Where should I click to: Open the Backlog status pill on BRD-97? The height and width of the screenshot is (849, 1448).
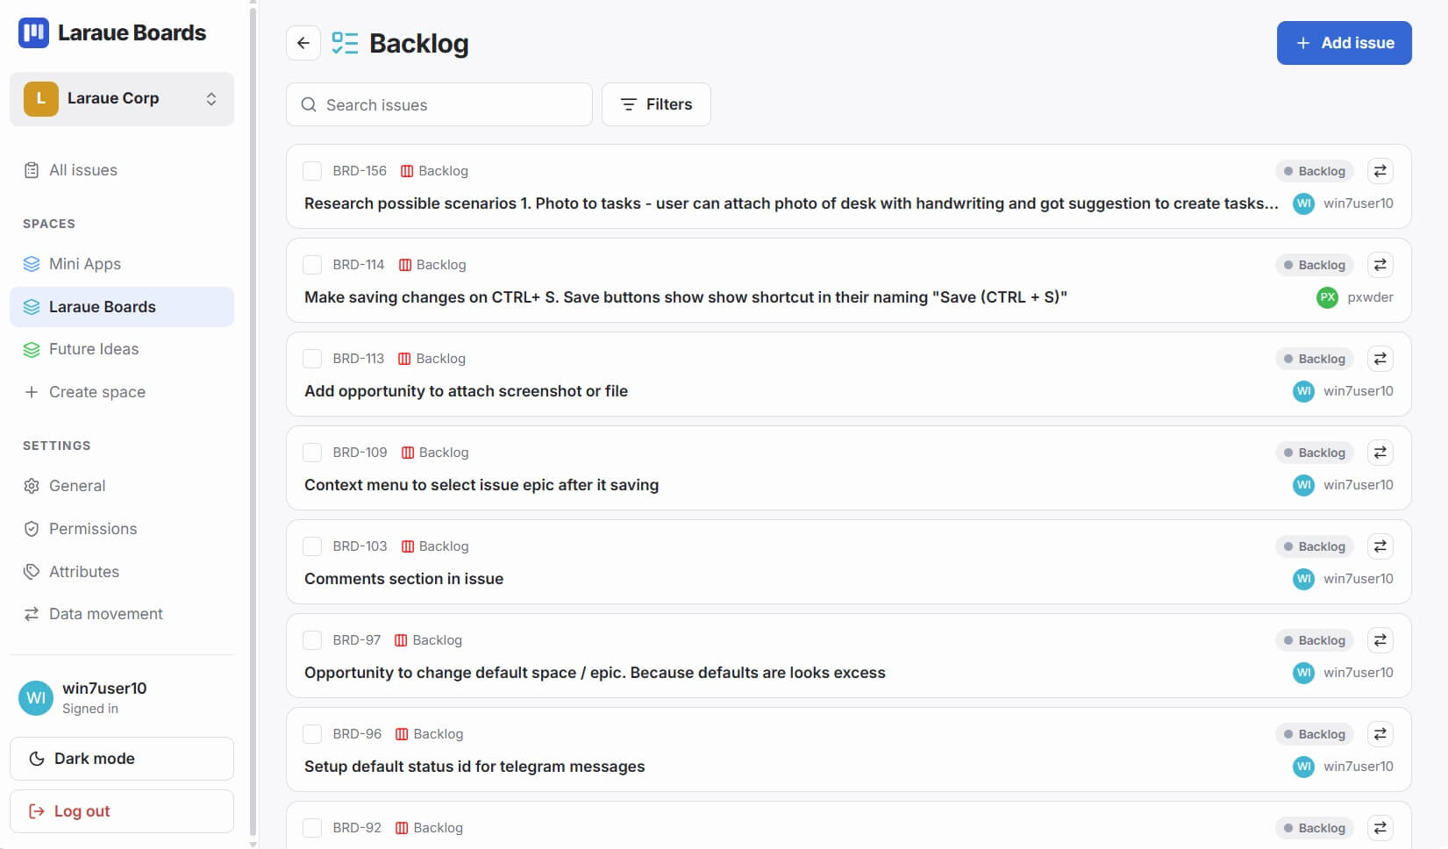click(1315, 640)
